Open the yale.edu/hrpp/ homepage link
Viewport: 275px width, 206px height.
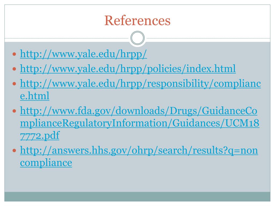tap(84, 54)
